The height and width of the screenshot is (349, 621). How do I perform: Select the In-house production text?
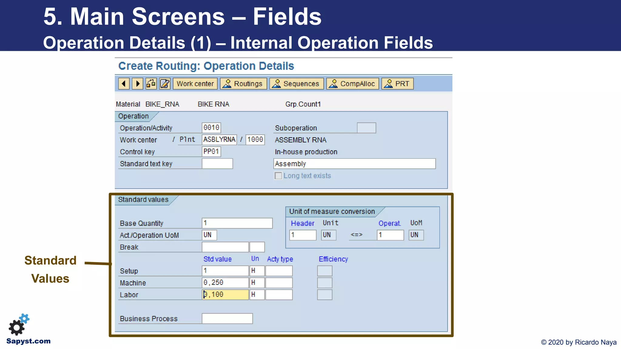pos(306,152)
